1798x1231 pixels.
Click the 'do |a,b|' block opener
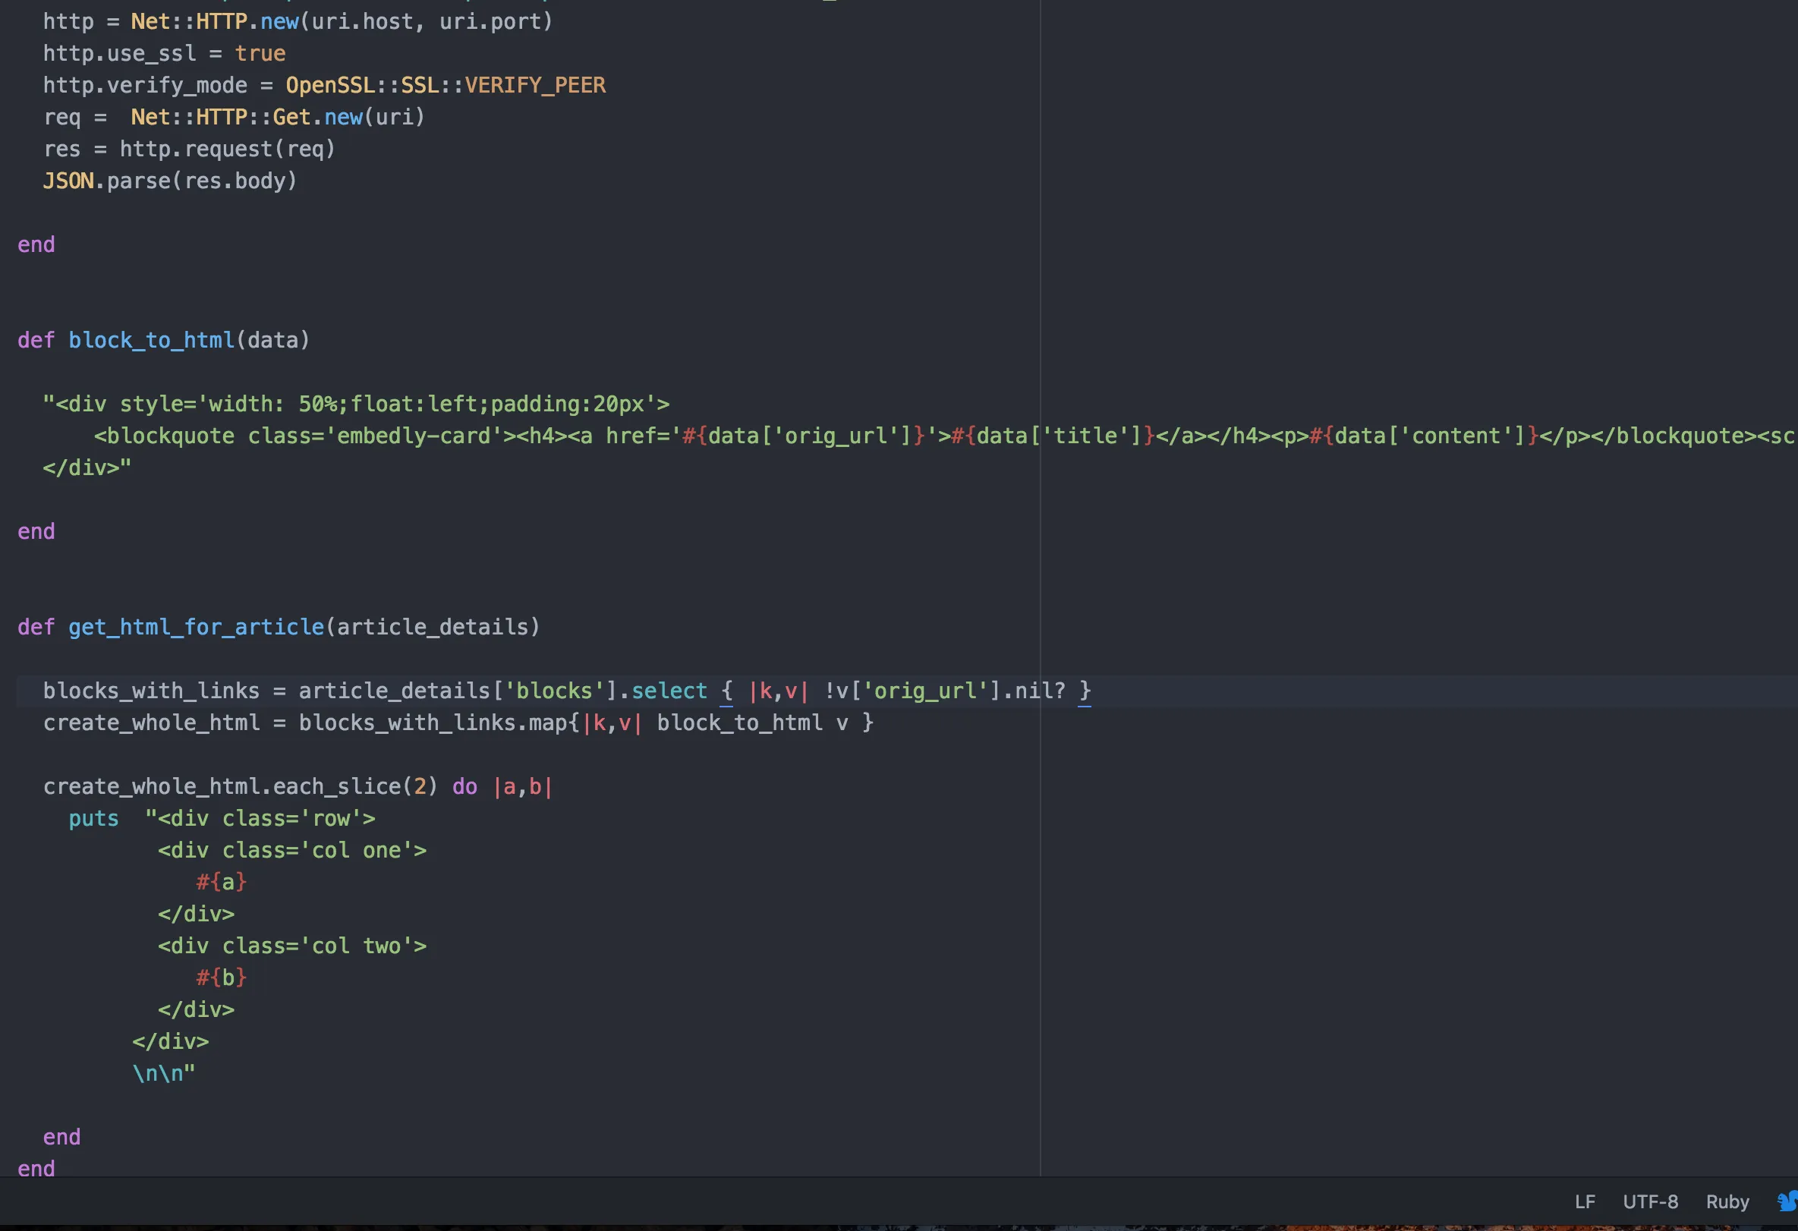pyautogui.click(x=503, y=786)
